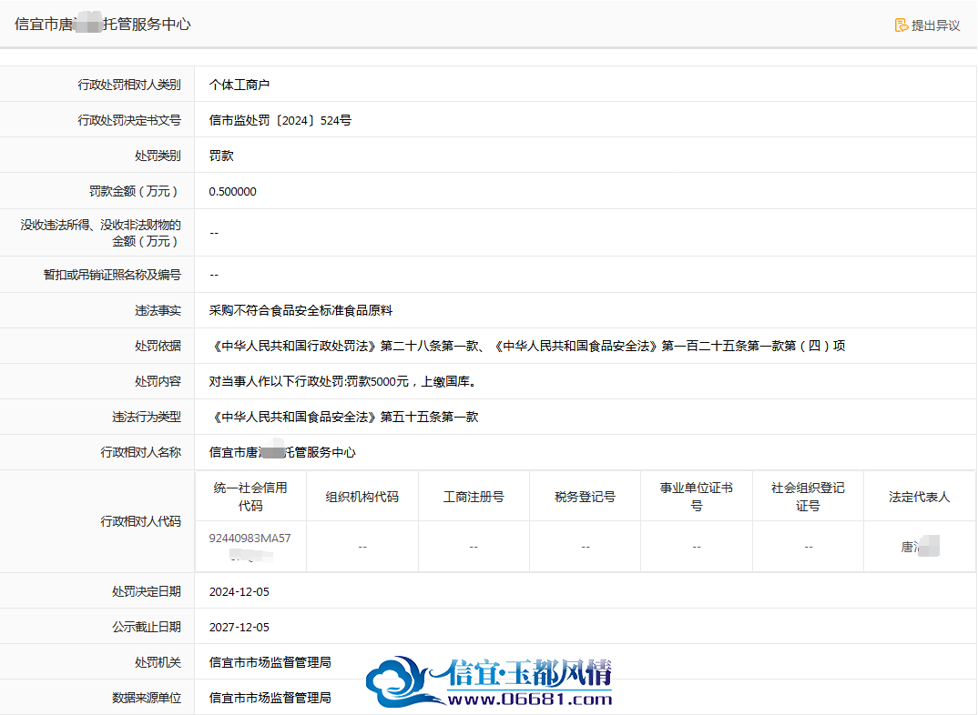Click the credit code 92440983MA57 cell
This screenshot has height=715, width=978.
250,546
